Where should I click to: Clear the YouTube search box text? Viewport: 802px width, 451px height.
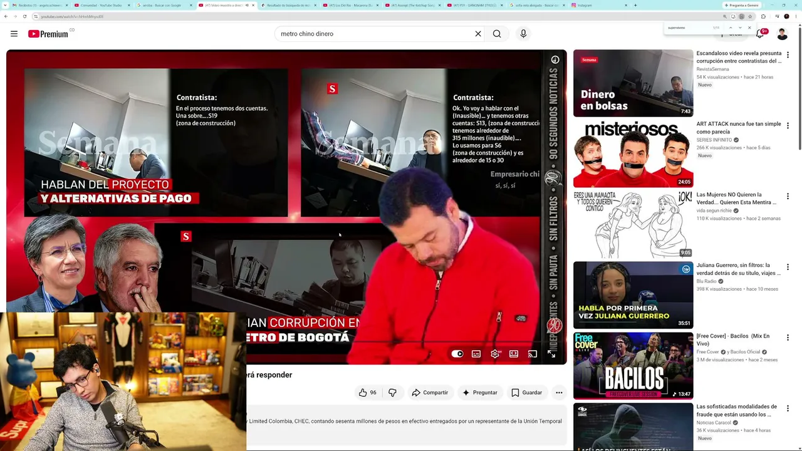click(x=478, y=34)
